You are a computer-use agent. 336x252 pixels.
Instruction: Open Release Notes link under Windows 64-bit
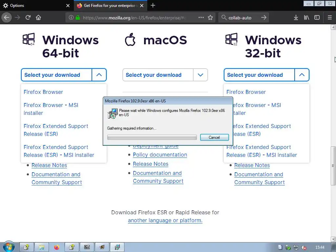click(x=49, y=165)
